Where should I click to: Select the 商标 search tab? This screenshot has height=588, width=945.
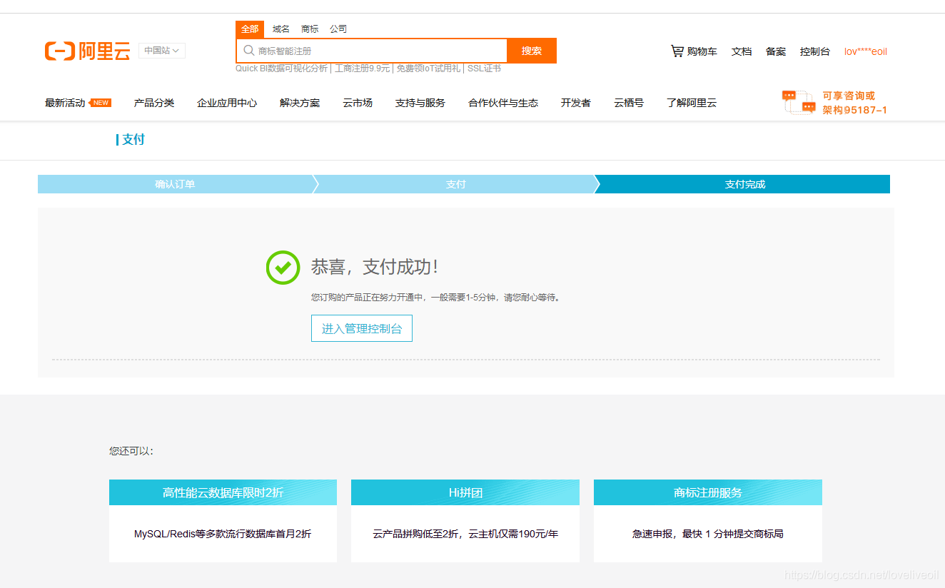pyautogui.click(x=310, y=29)
